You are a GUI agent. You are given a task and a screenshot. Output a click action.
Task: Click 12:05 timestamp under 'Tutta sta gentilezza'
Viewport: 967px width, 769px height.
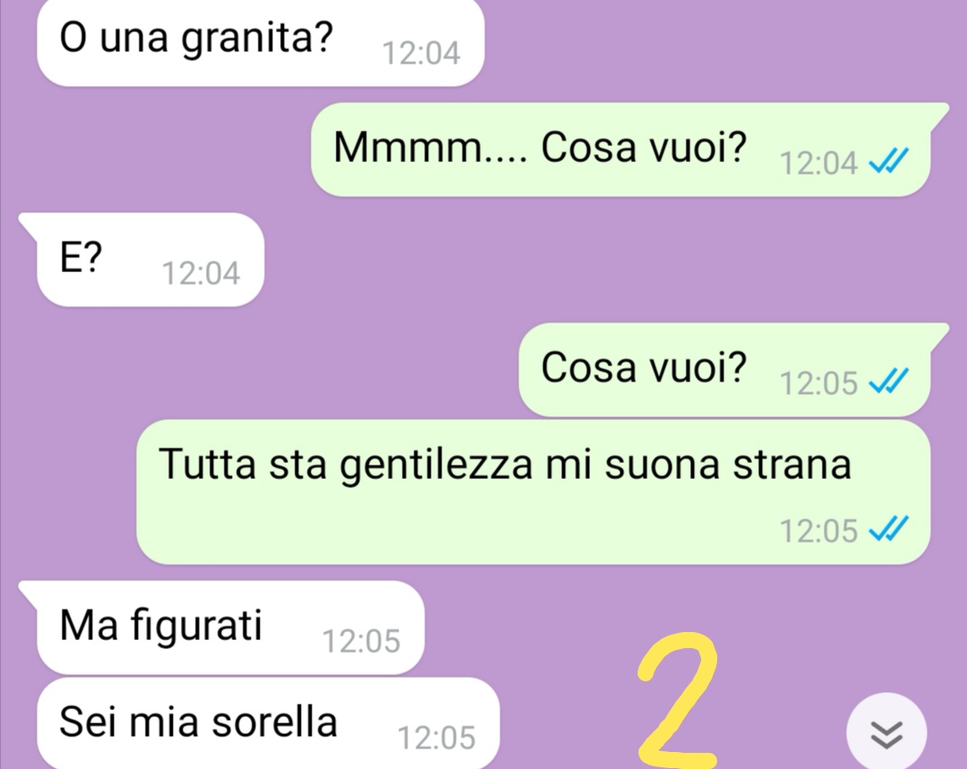coord(819,531)
